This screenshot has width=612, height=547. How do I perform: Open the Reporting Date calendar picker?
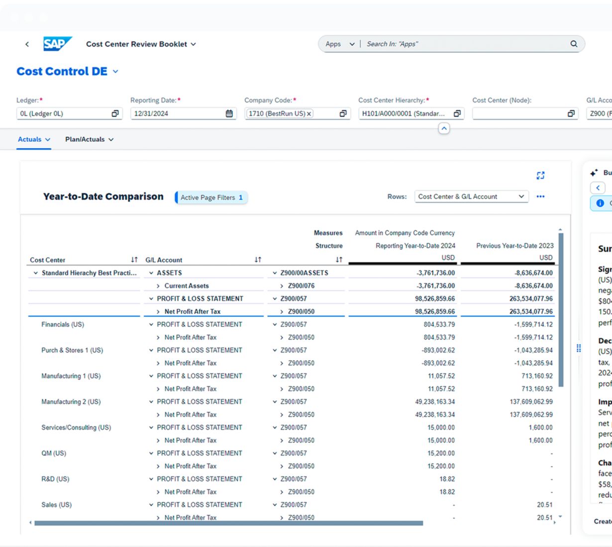tap(229, 113)
